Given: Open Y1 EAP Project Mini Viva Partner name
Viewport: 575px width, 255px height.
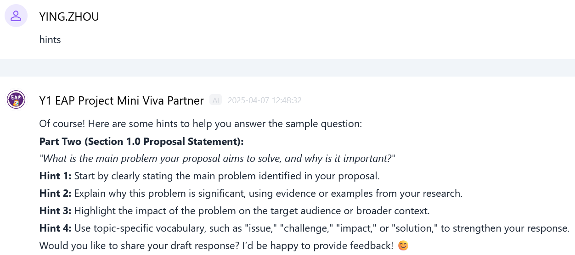Looking at the screenshot, I should 121,100.
